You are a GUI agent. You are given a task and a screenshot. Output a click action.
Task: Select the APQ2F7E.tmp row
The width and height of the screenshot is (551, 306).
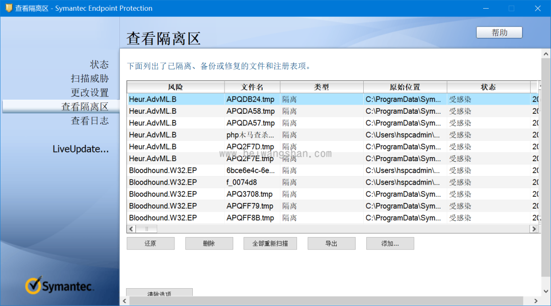tap(332, 159)
